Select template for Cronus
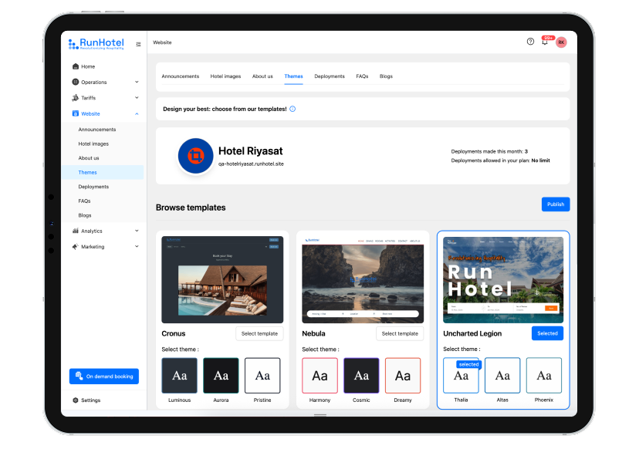The width and height of the screenshot is (639, 449). tap(259, 333)
